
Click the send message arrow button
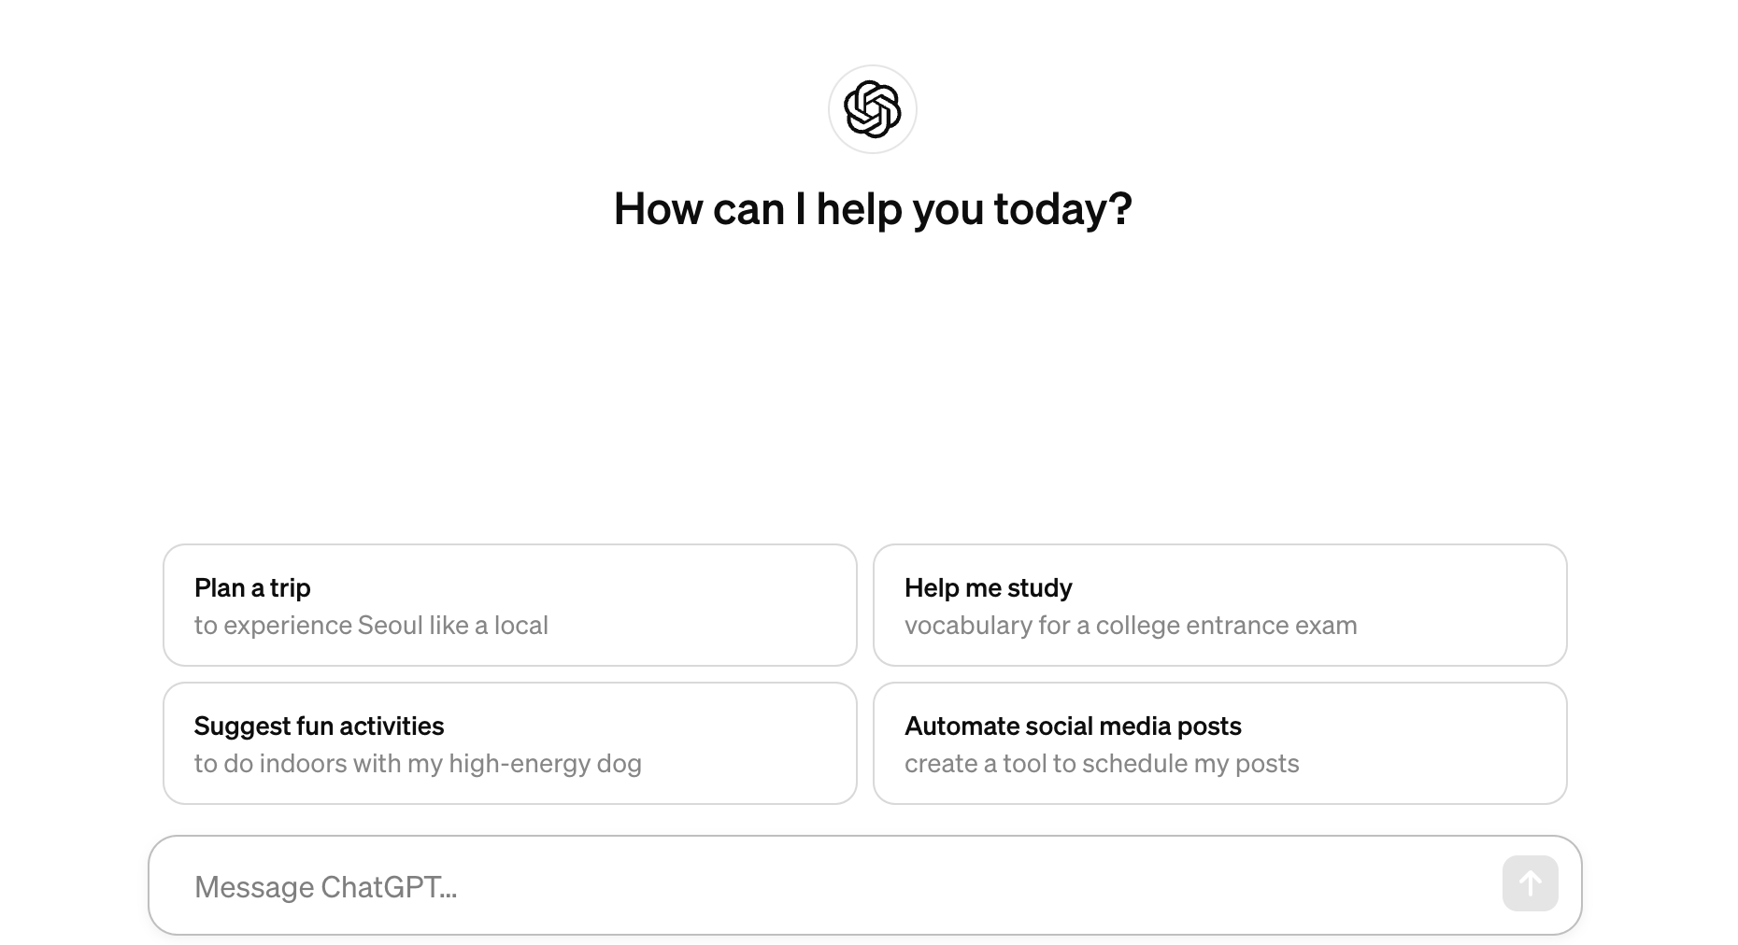[x=1530, y=883]
